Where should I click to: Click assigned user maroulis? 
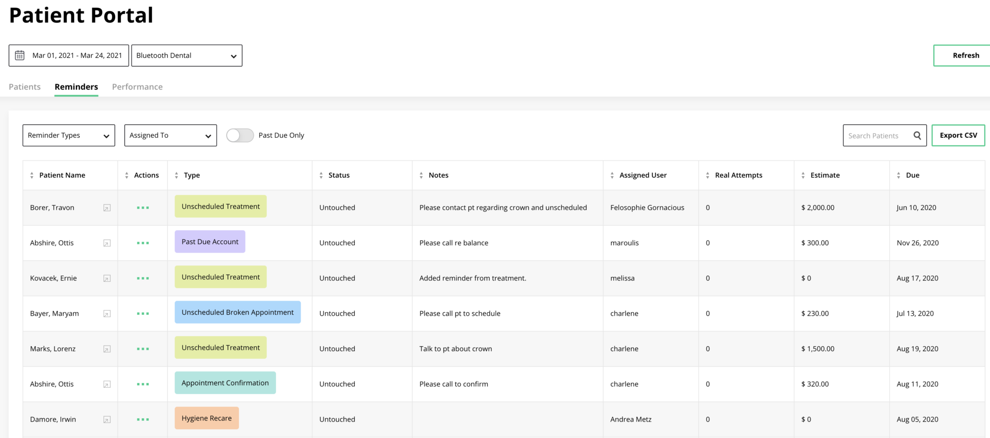625,243
